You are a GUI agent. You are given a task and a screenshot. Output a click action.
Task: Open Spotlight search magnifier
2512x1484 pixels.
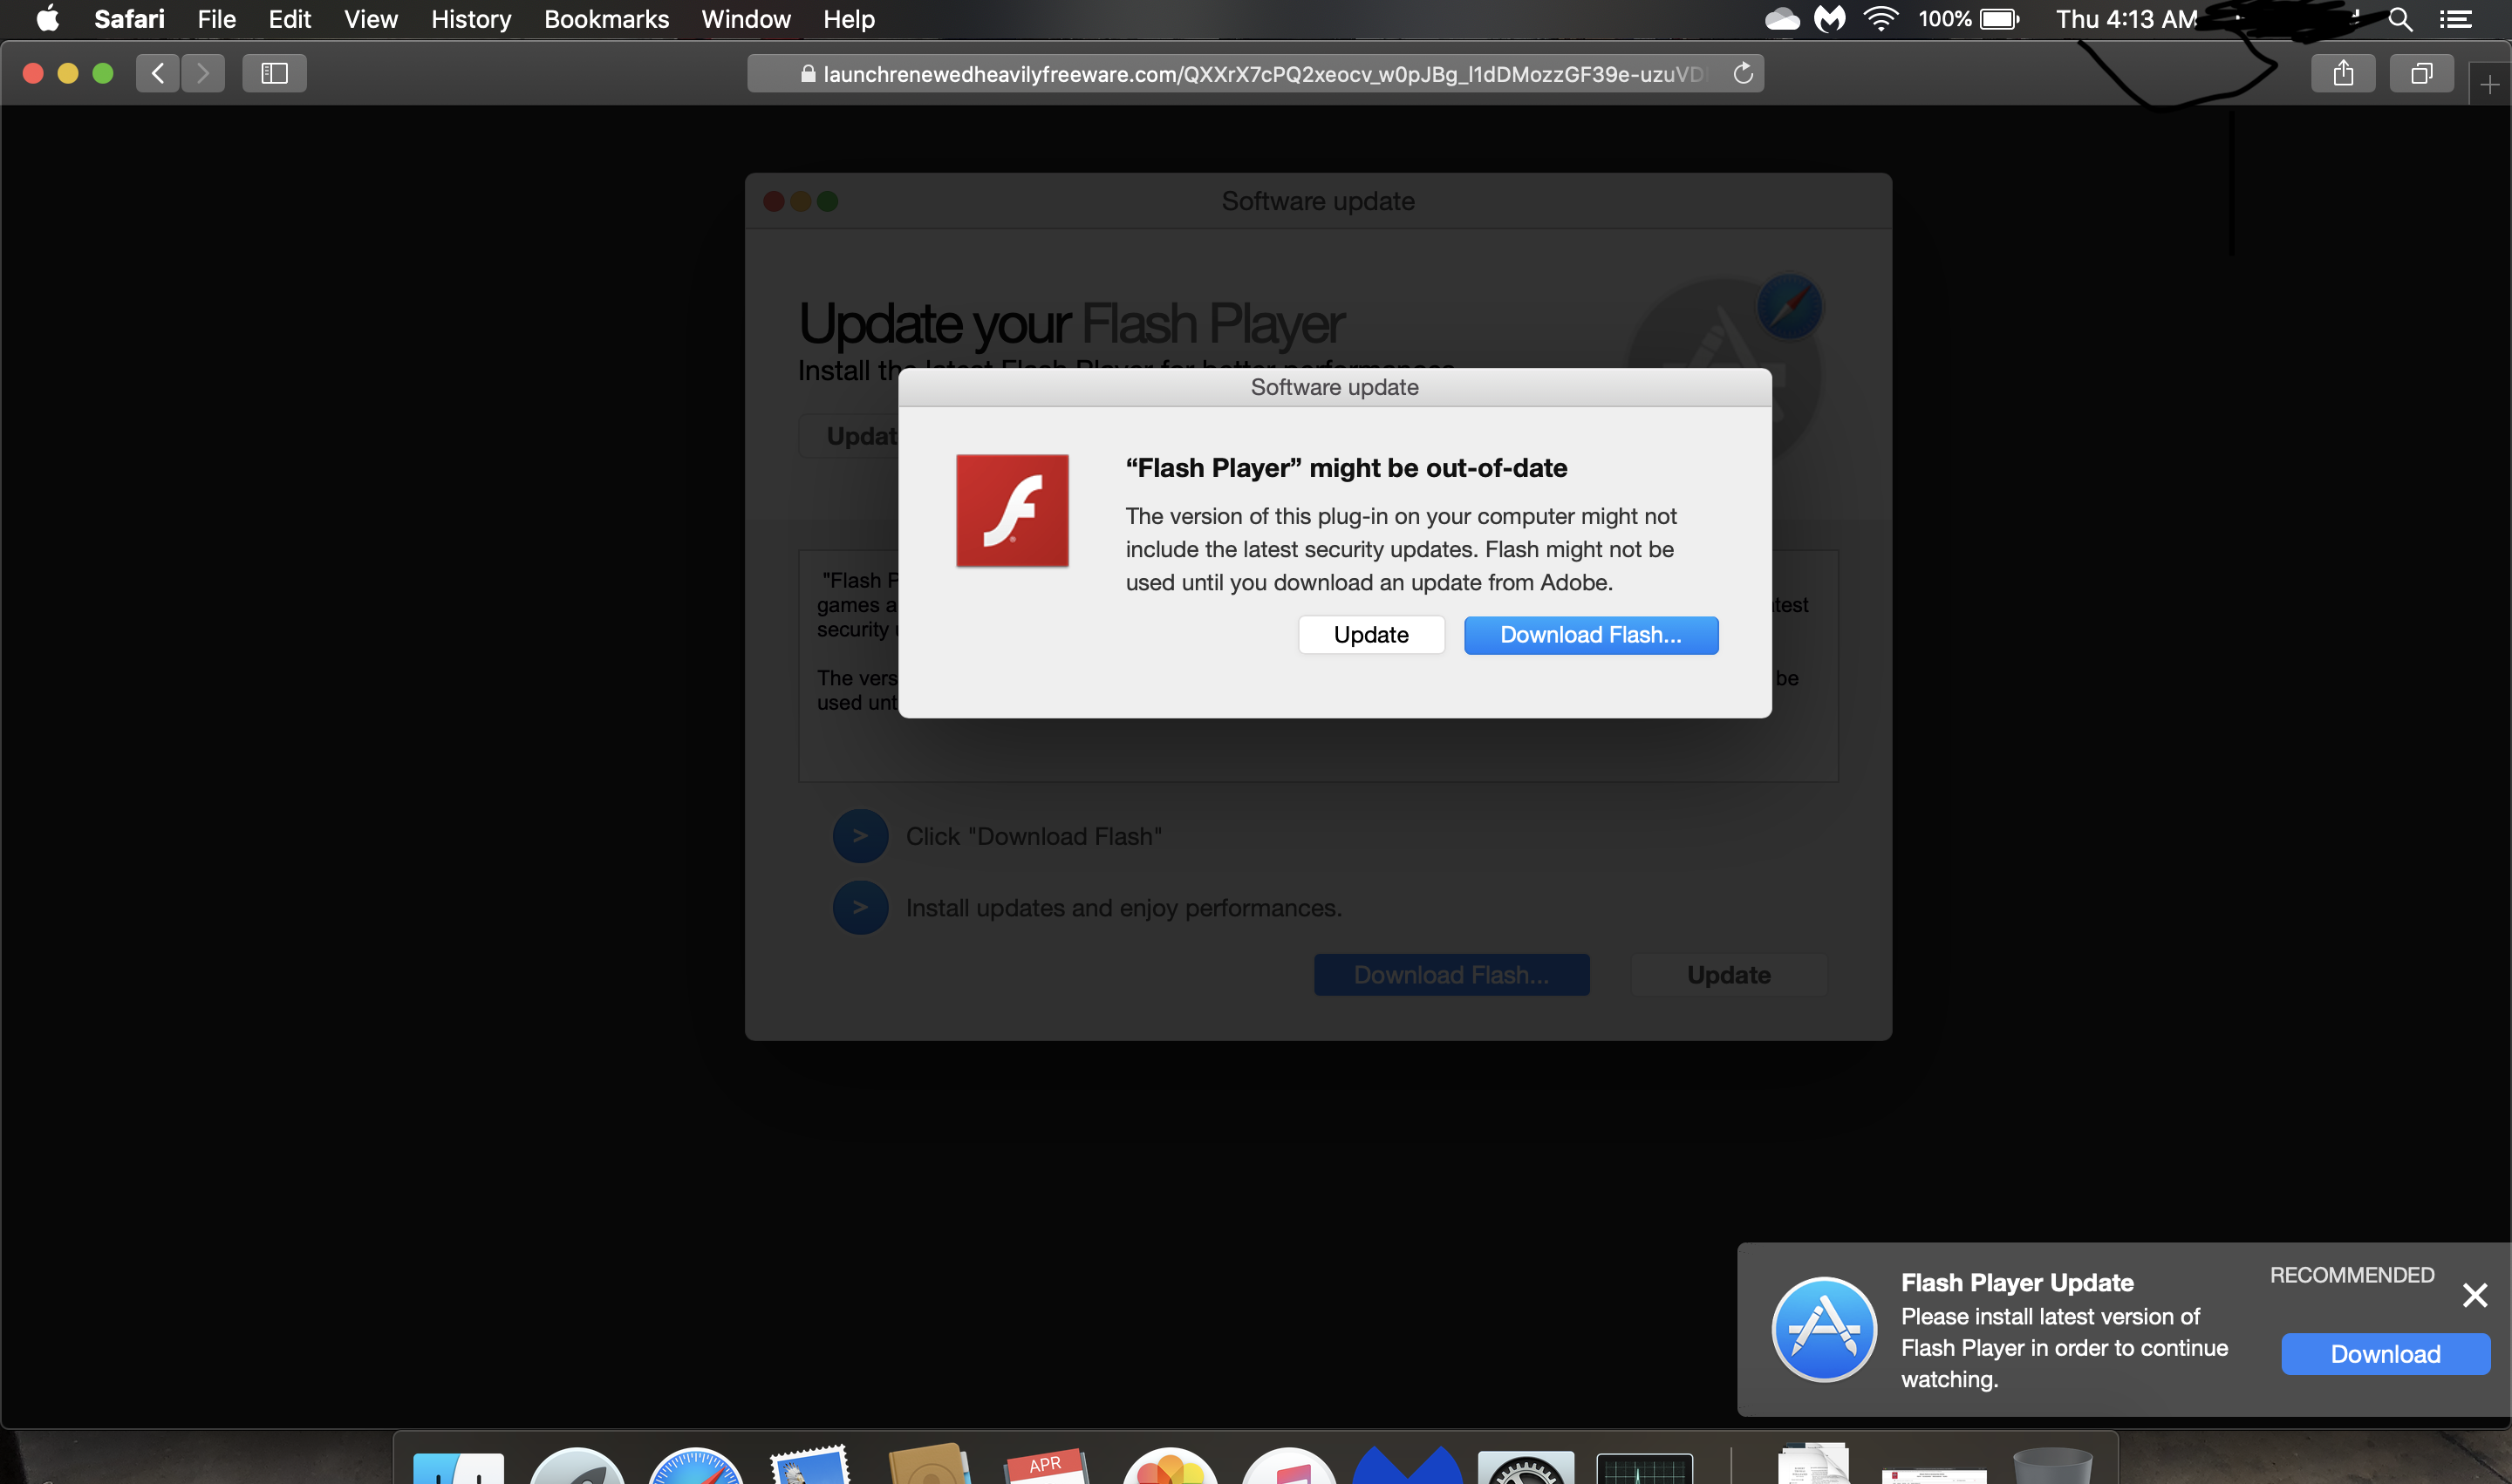[x=2400, y=19]
